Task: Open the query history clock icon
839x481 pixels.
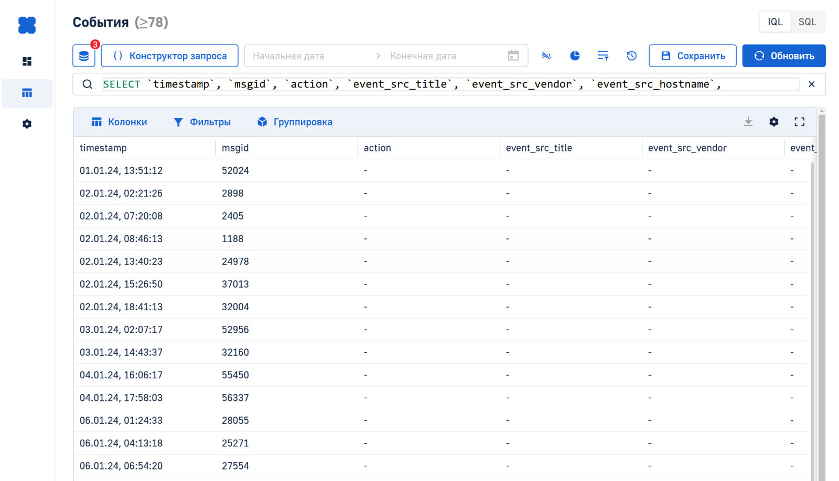Action: tap(631, 56)
